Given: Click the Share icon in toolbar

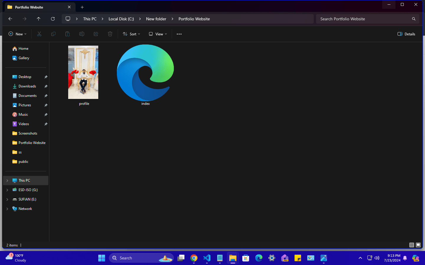Looking at the screenshot, I should (x=96, y=34).
